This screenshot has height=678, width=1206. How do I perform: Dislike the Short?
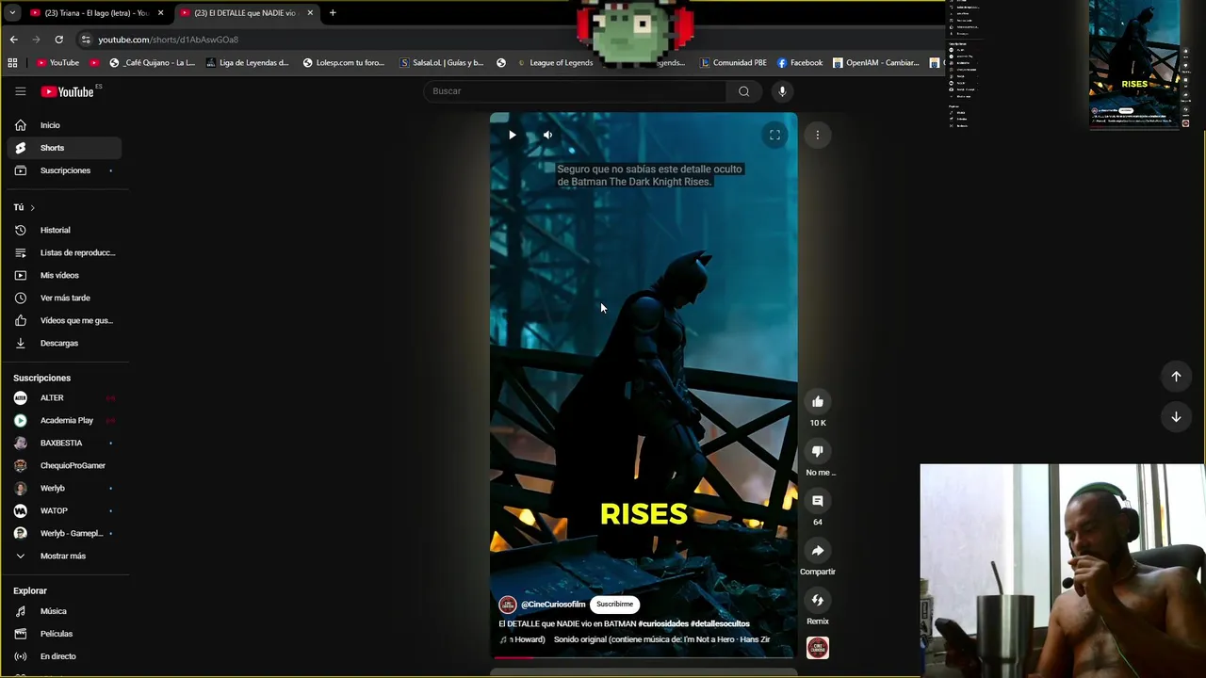818,451
